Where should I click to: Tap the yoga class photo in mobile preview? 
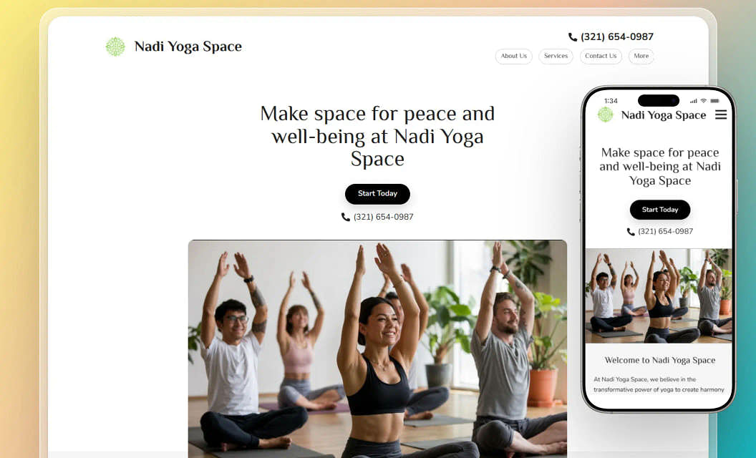tap(659, 296)
